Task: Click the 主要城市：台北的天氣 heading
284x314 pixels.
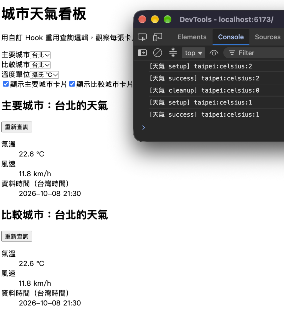Action: (55, 106)
